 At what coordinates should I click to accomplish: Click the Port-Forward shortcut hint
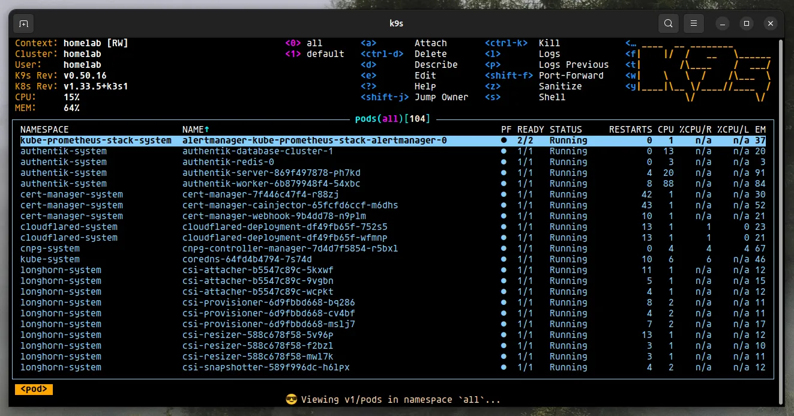[x=571, y=76]
